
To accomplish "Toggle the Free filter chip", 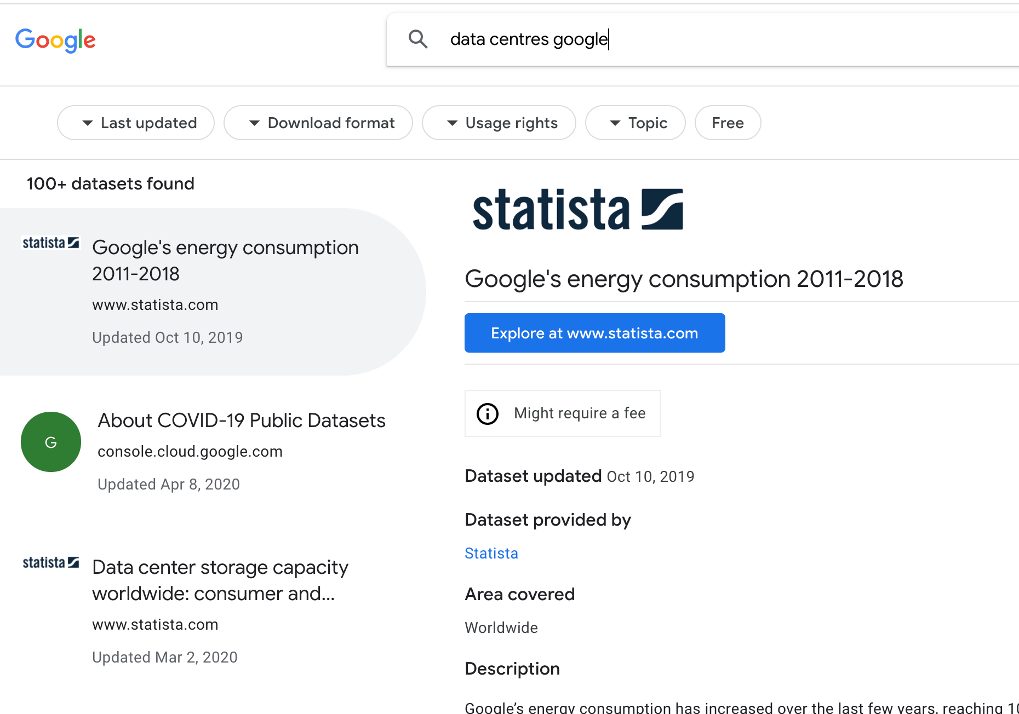I will pos(728,123).
